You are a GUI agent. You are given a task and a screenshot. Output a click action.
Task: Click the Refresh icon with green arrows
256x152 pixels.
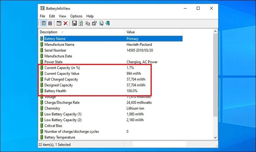pos(81,23)
